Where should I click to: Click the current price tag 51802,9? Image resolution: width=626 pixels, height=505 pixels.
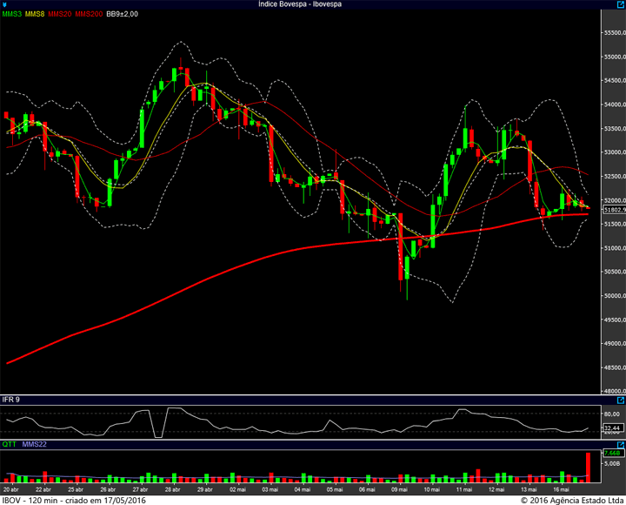[615, 210]
